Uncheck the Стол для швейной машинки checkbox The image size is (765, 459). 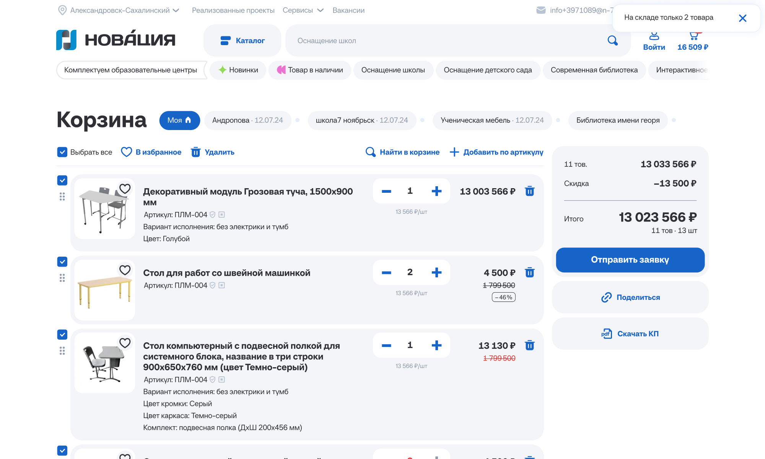point(62,262)
